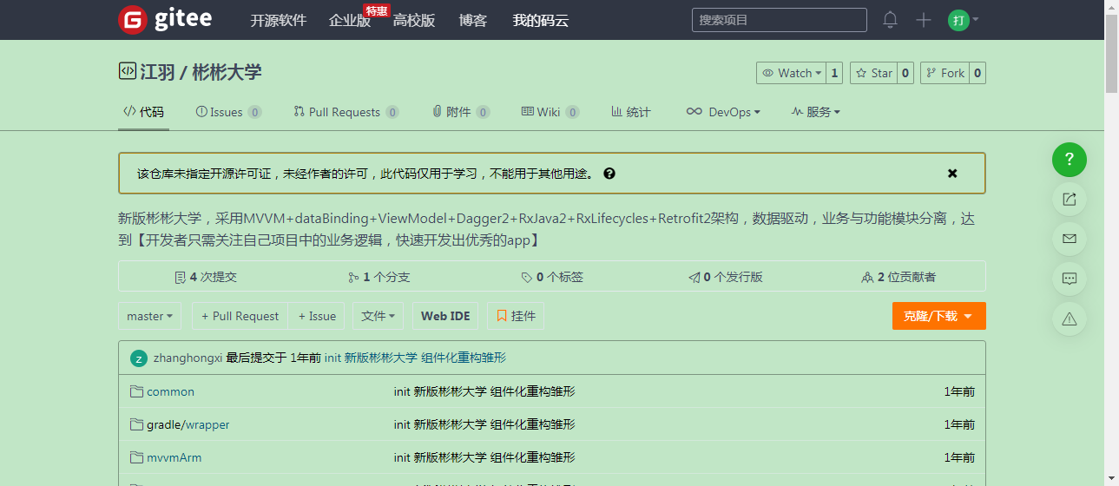Open the 江羽 owner link

click(x=157, y=72)
